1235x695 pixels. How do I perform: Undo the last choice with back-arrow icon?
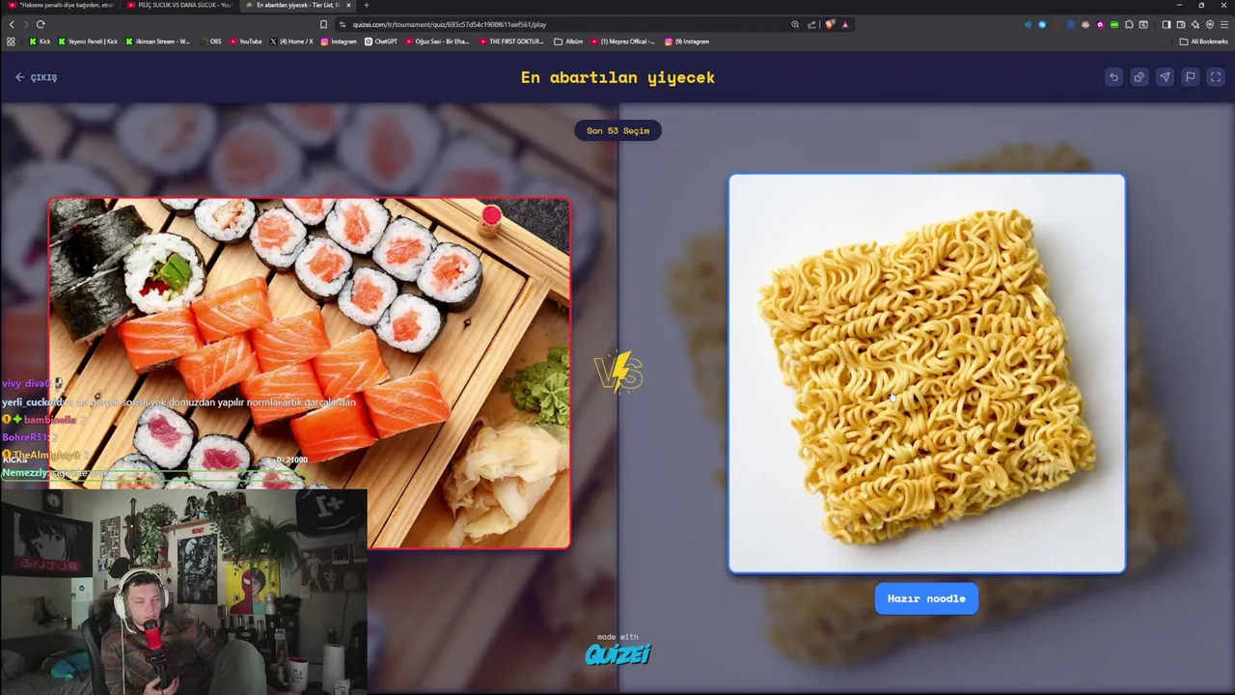(x=1113, y=77)
